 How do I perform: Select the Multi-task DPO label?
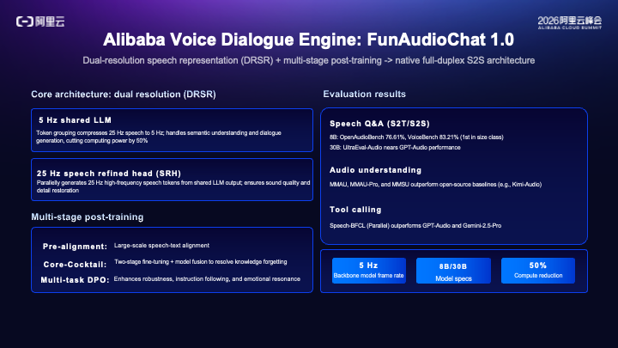tap(75, 280)
